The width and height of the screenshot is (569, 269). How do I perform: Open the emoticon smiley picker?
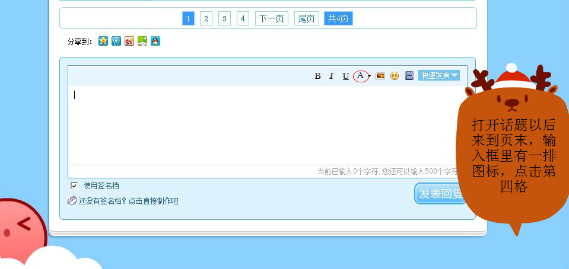[x=395, y=76]
